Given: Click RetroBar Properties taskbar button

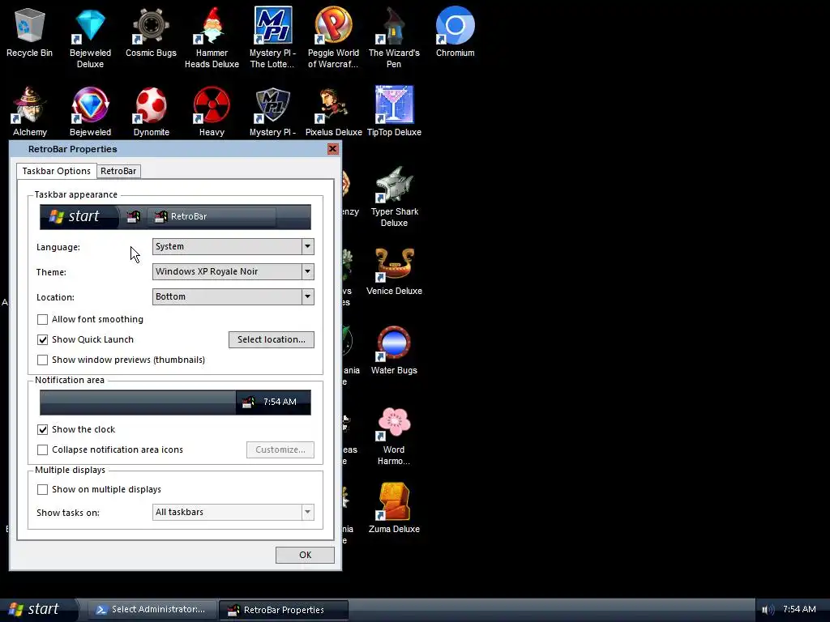Looking at the screenshot, I should 284,610.
